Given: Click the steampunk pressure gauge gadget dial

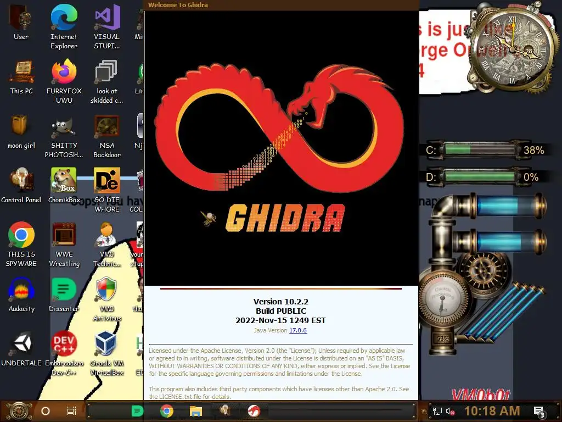Looking at the screenshot, I should coord(443,298).
